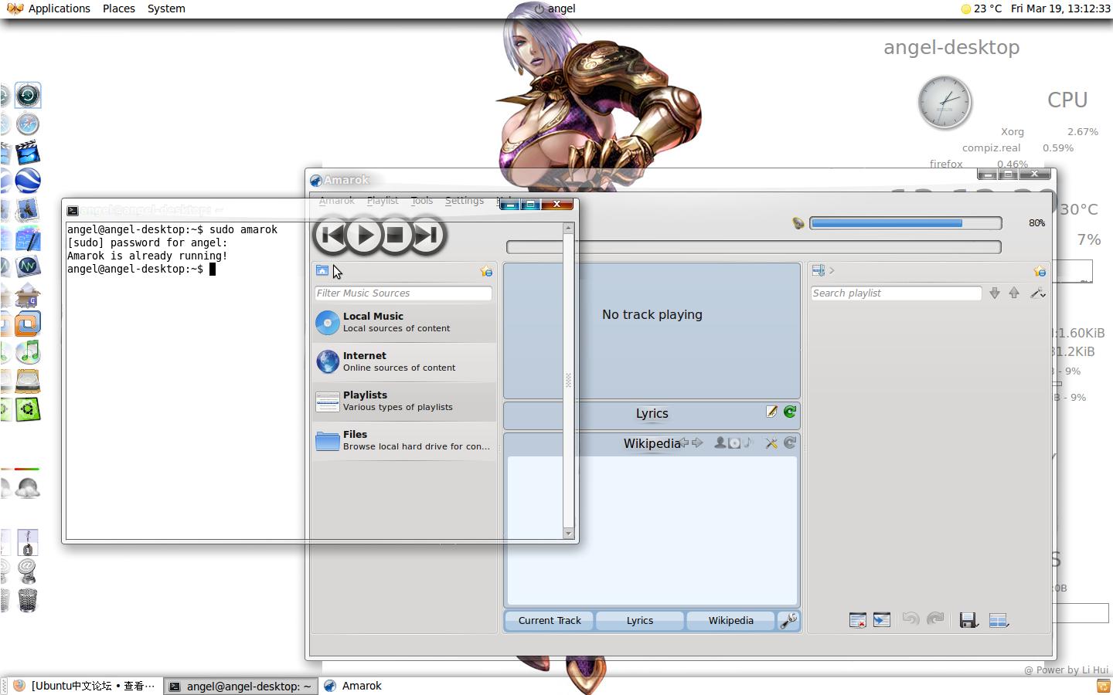Viewport: 1113px width, 695px height.
Task: Click Amarok's previous track button
Action: tap(332, 235)
